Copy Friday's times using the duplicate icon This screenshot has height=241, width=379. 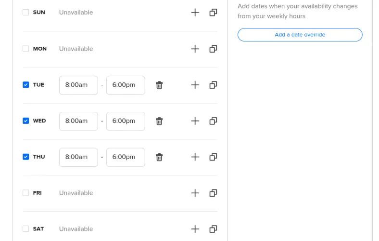(x=213, y=193)
